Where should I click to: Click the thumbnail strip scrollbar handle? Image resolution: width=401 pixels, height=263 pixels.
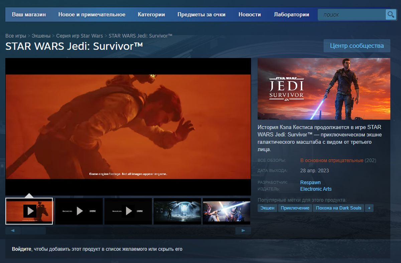pyautogui.click(x=33, y=231)
